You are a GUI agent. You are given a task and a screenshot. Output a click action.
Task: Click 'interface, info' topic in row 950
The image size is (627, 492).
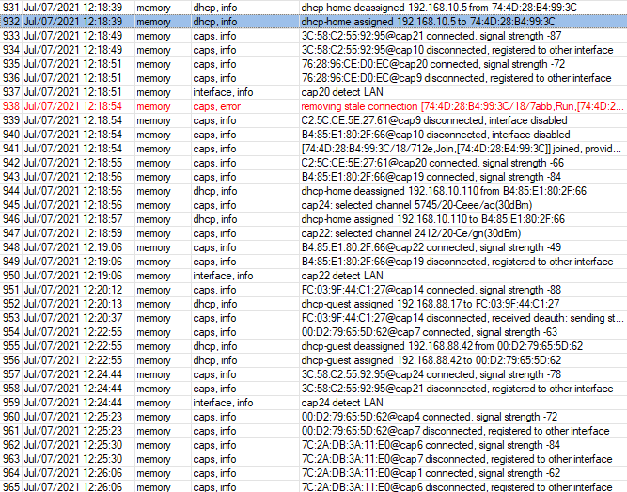tap(223, 276)
